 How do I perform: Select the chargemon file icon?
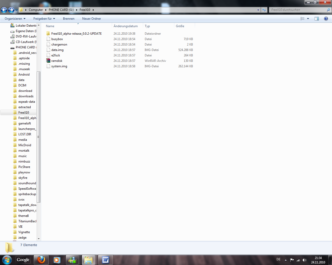tap(48, 45)
